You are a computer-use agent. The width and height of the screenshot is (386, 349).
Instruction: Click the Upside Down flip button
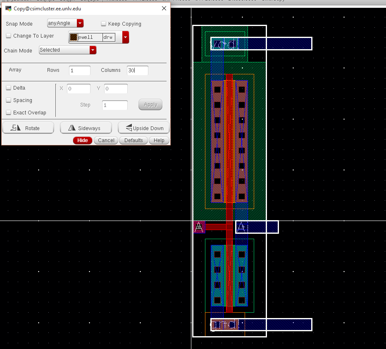(x=144, y=128)
